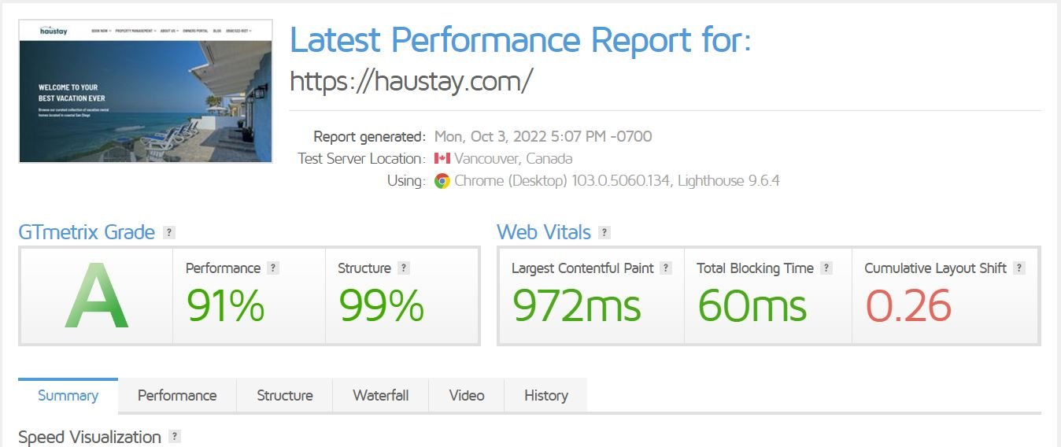Switch to the Performance tab
This screenshot has width=1061, height=447.
[177, 396]
